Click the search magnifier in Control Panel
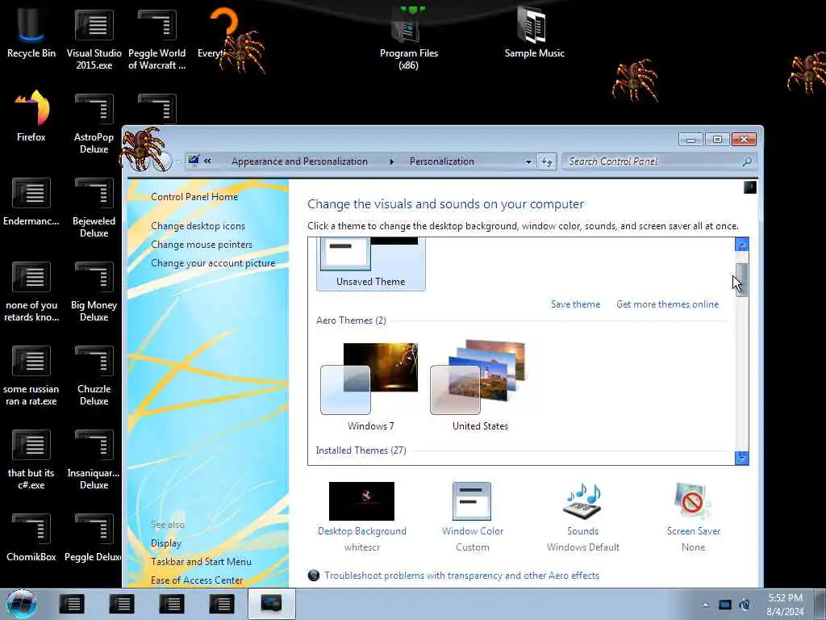This screenshot has height=620, width=826. point(747,161)
